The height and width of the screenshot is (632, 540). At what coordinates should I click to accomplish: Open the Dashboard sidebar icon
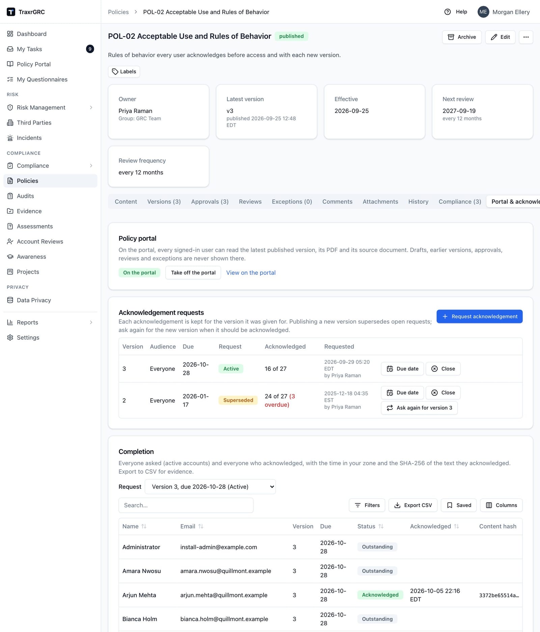click(x=10, y=34)
